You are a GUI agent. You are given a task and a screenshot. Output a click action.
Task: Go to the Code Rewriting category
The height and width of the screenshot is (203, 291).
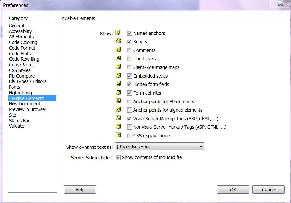click(32, 59)
